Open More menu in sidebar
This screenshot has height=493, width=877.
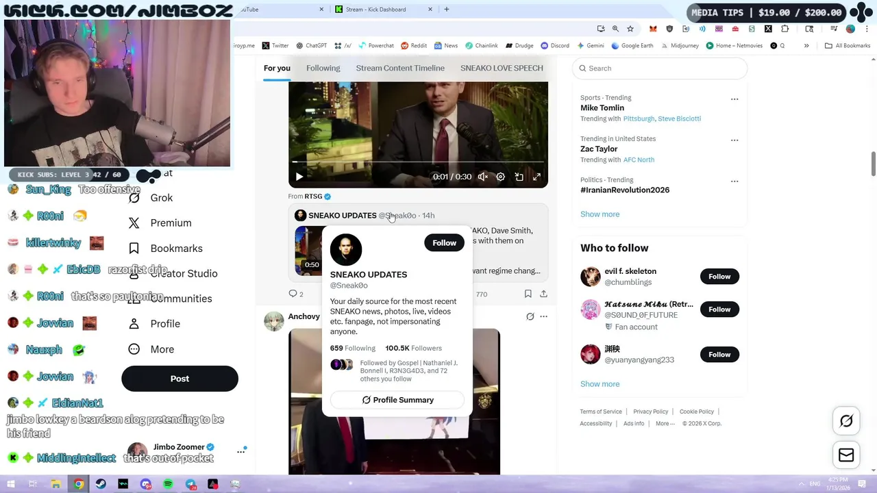152,349
